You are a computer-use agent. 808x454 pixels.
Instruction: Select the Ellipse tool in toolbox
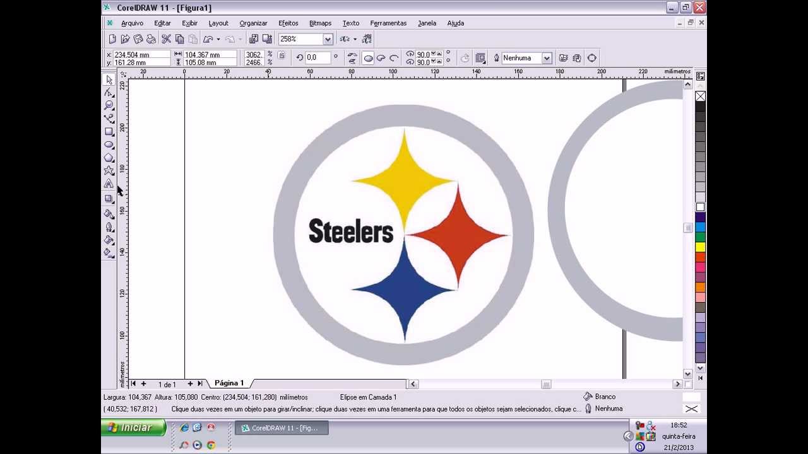click(109, 145)
